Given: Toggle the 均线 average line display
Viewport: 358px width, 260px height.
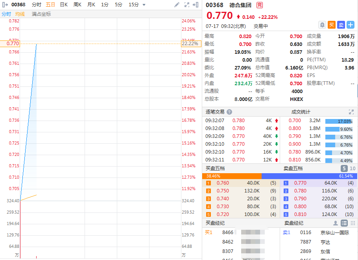Looking at the screenshot, I should (x=20, y=14).
